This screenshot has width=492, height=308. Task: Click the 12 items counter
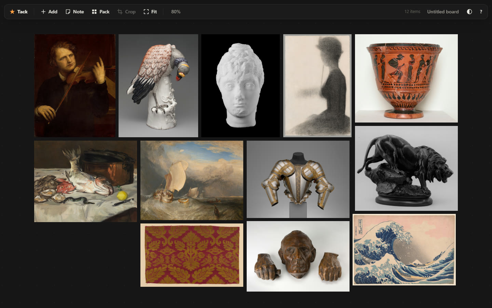tap(412, 12)
